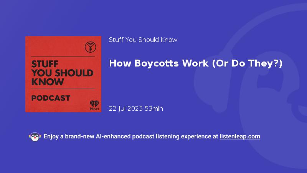
Task: Click the Stuff You Should Know show name
Action: (x=143, y=40)
